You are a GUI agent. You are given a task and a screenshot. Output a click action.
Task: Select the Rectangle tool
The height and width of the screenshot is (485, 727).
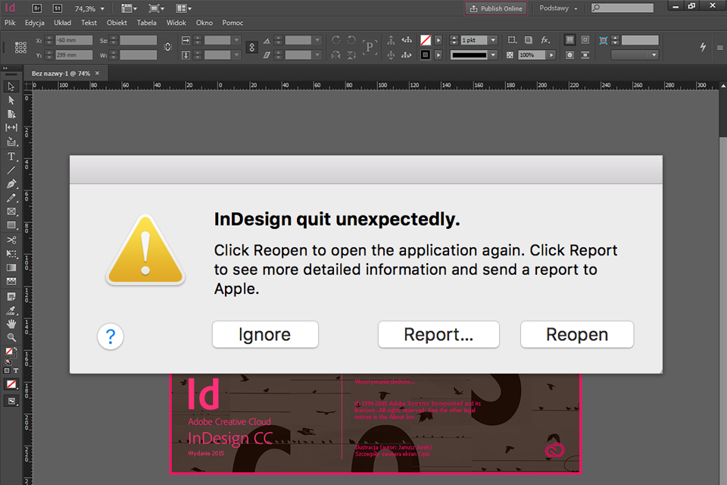pos(11,226)
